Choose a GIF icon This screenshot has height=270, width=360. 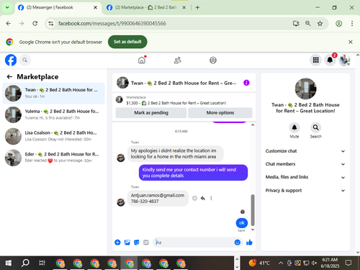[146, 243]
